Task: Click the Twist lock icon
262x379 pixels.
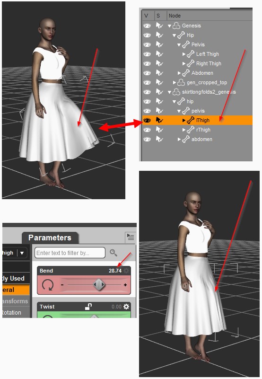Action: tap(88, 307)
